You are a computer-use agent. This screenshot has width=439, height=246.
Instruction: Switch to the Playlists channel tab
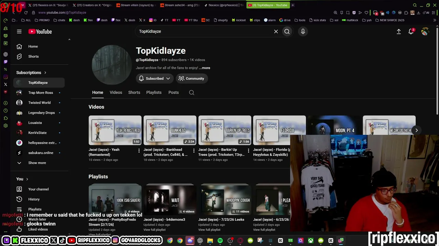pos(154,93)
